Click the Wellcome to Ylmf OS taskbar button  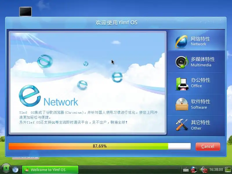tap(50, 170)
